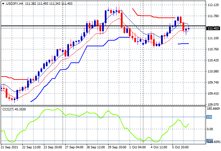Click the CCI 100 level label
The width and height of the screenshot is (221, 151).
tap(209, 117)
